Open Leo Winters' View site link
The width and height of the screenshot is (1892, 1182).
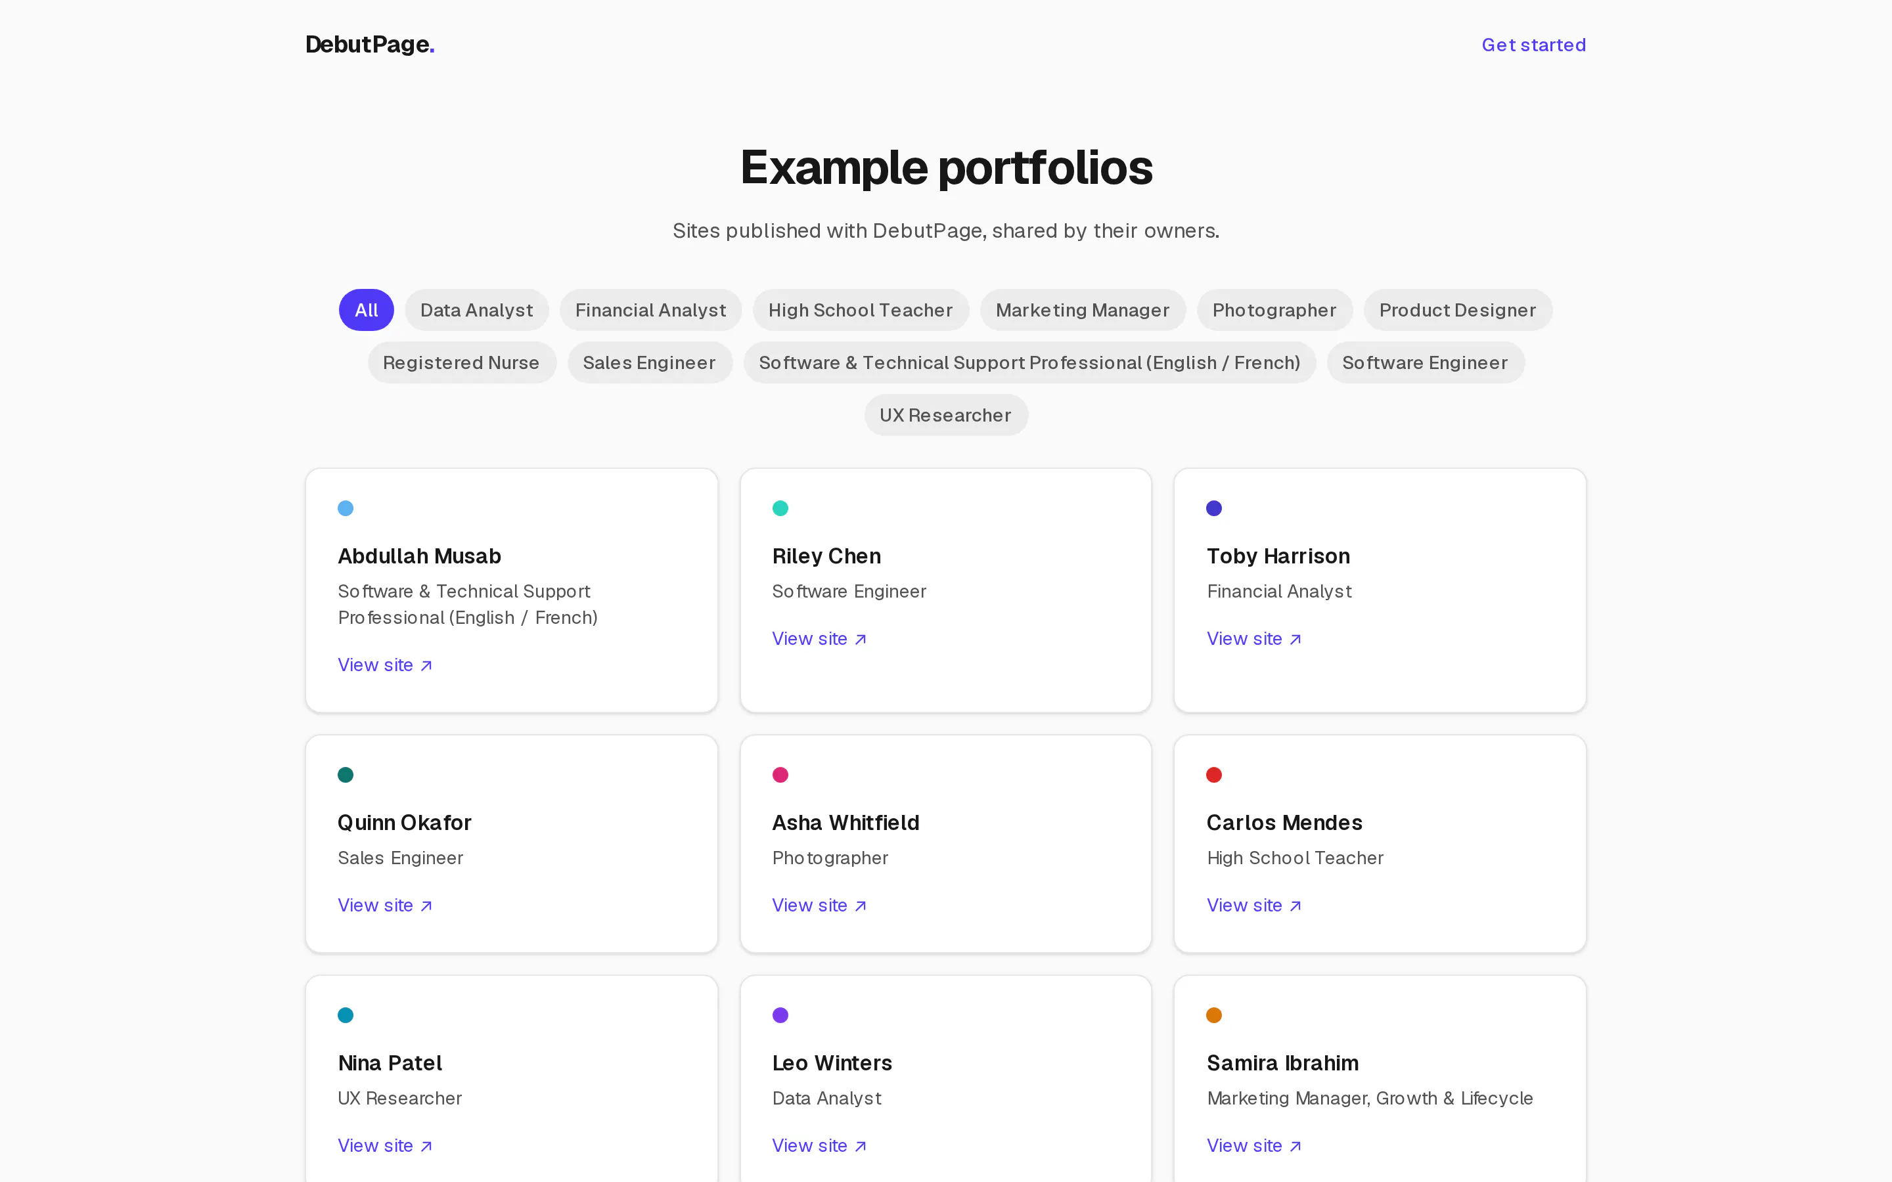tap(819, 1145)
